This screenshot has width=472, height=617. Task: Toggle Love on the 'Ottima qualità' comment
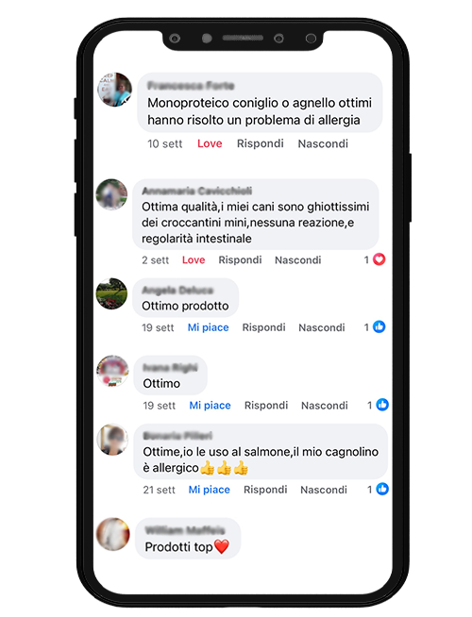coord(194,260)
